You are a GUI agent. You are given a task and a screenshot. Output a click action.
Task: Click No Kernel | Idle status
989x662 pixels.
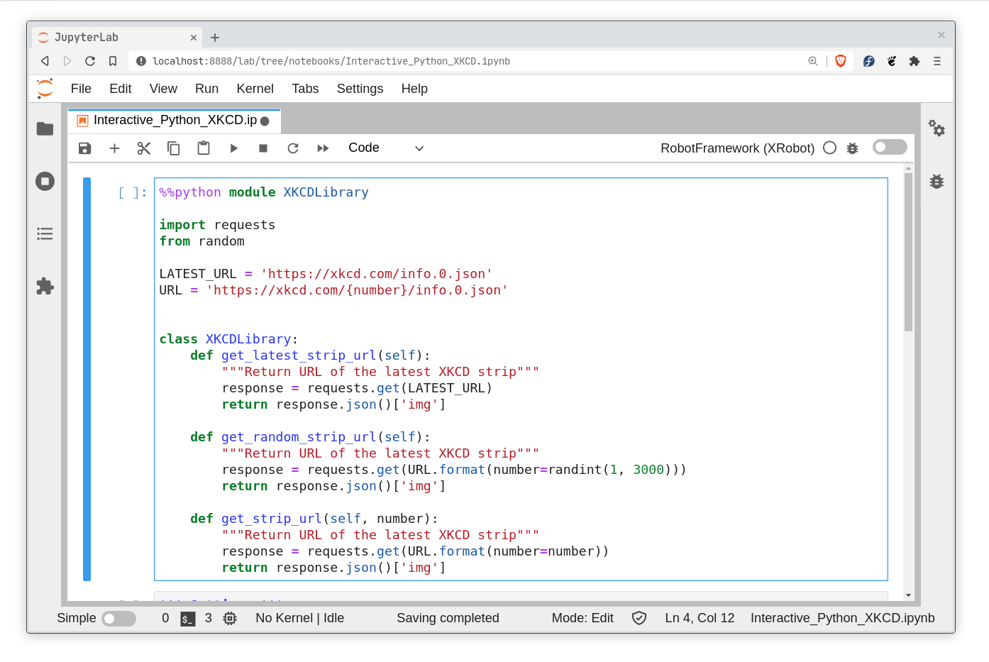299,618
